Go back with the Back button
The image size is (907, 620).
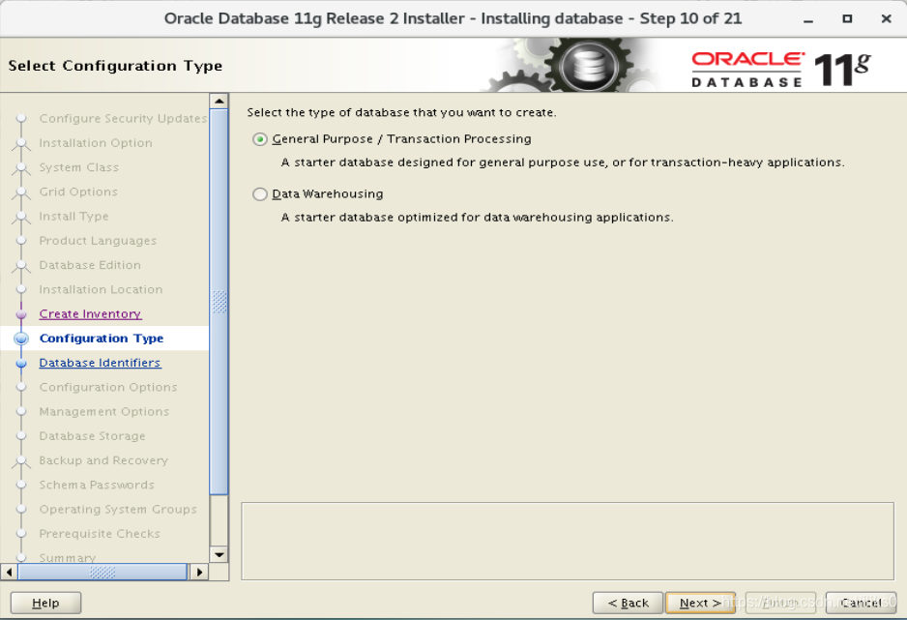click(x=628, y=603)
